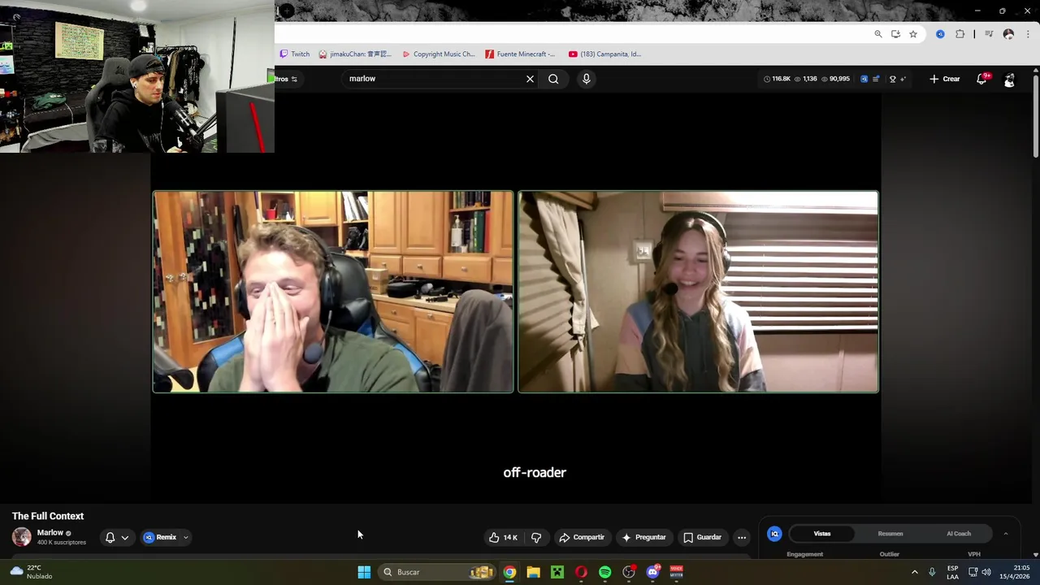Open Chrome extensions puzzle icon
The width and height of the screenshot is (1040, 585).
tap(960, 34)
